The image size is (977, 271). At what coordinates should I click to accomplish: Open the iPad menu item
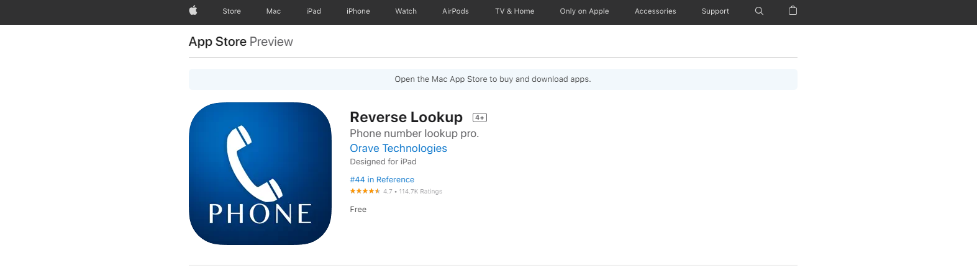point(314,11)
